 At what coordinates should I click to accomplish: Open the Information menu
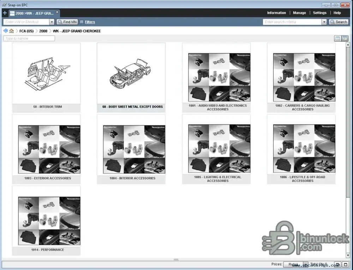(276, 13)
